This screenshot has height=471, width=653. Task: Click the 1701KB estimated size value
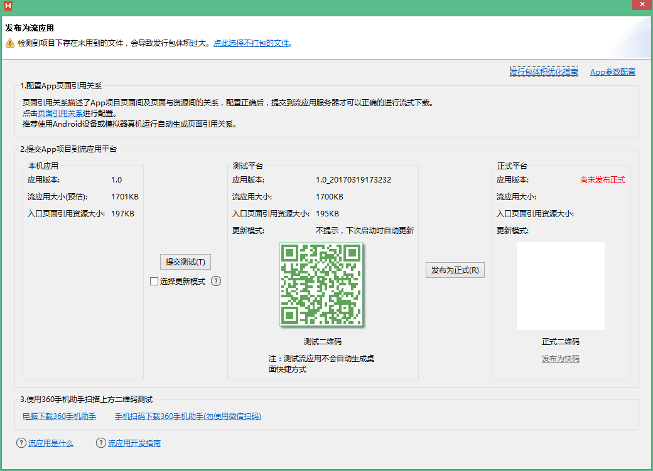click(x=125, y=197)
